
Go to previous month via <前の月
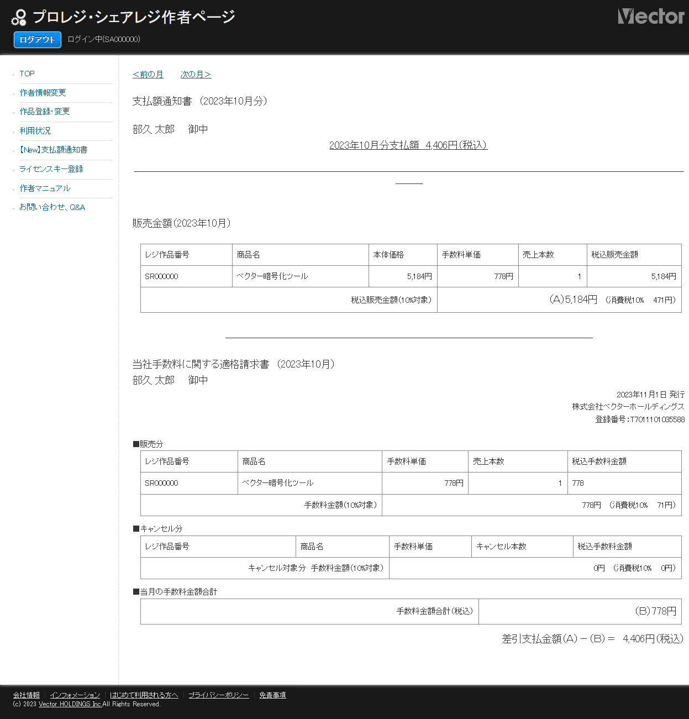148,75
